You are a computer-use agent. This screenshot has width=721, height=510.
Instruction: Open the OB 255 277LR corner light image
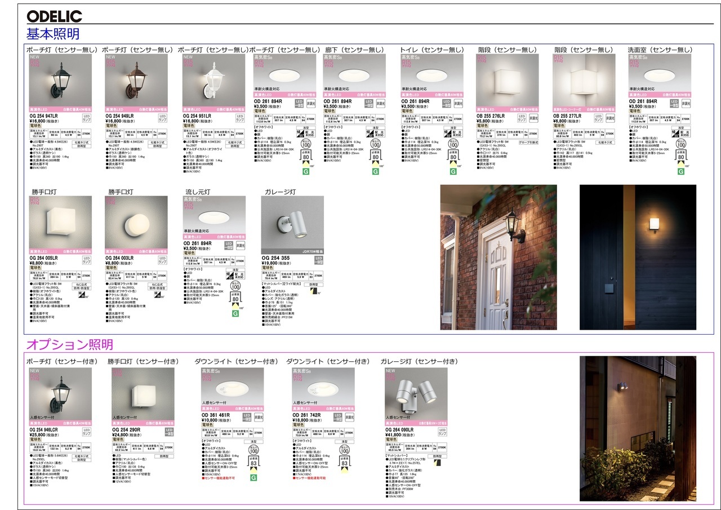click(585, 83)
